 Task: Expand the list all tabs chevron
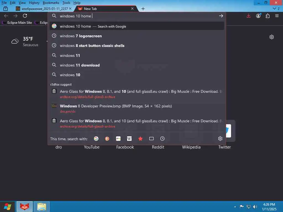276,9
